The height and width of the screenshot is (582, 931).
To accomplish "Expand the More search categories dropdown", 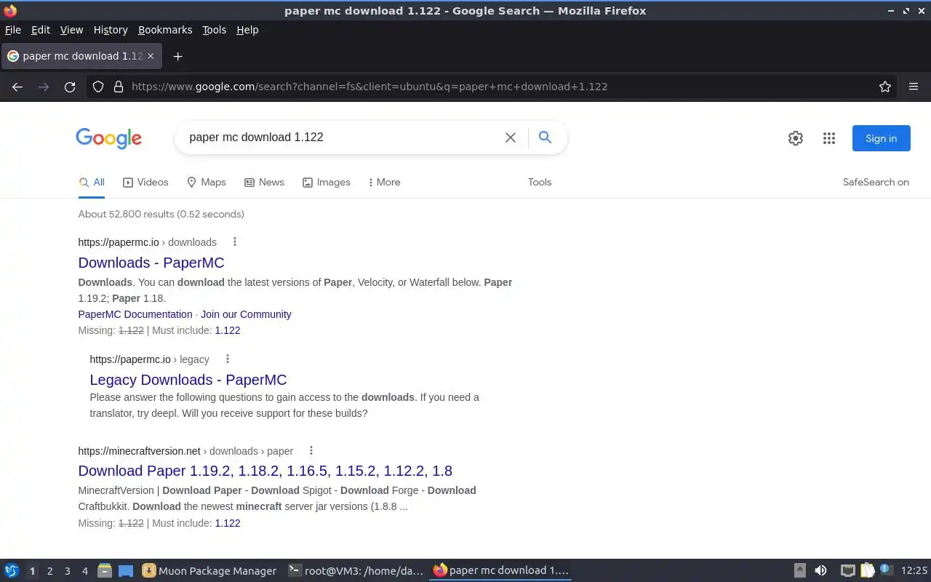I will click(x=384, y=182).
